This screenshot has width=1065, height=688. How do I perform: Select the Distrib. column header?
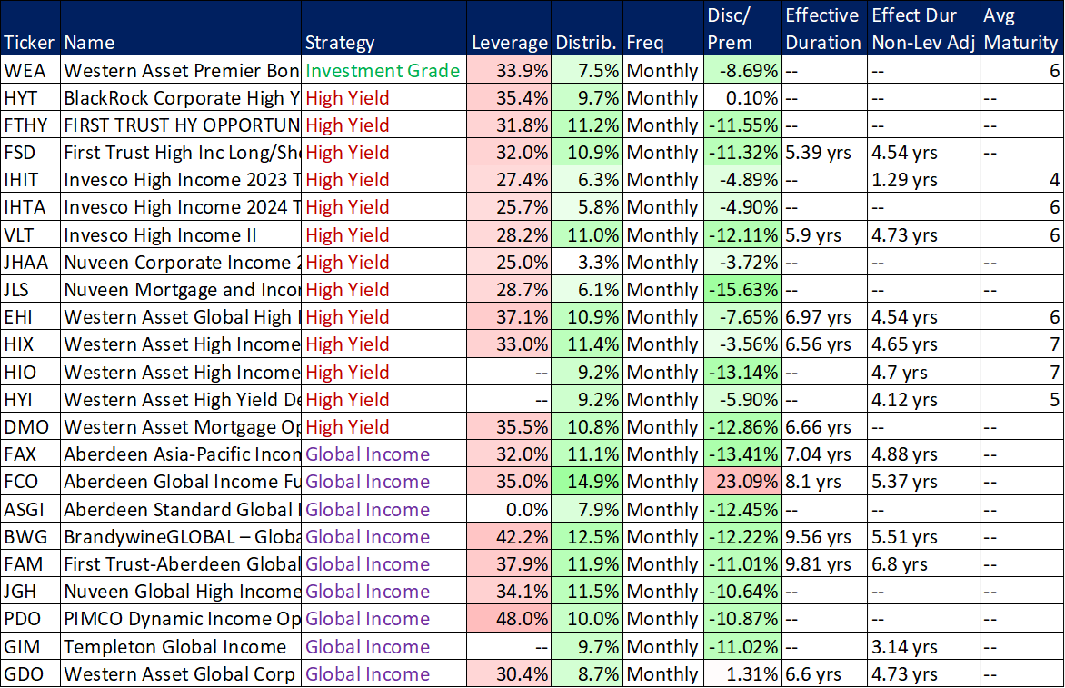(x=587, y=28)
